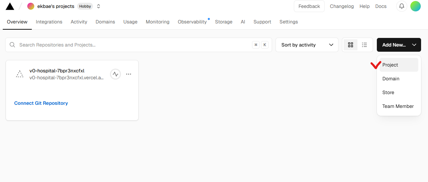The image size is (428, 182).
Task: Open the Support tab
Action: [x=262, y=22]
